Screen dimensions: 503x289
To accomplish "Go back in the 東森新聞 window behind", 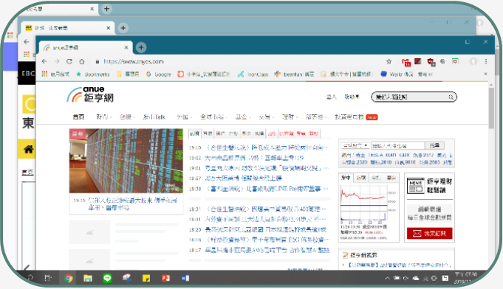I will pos(27,41).
